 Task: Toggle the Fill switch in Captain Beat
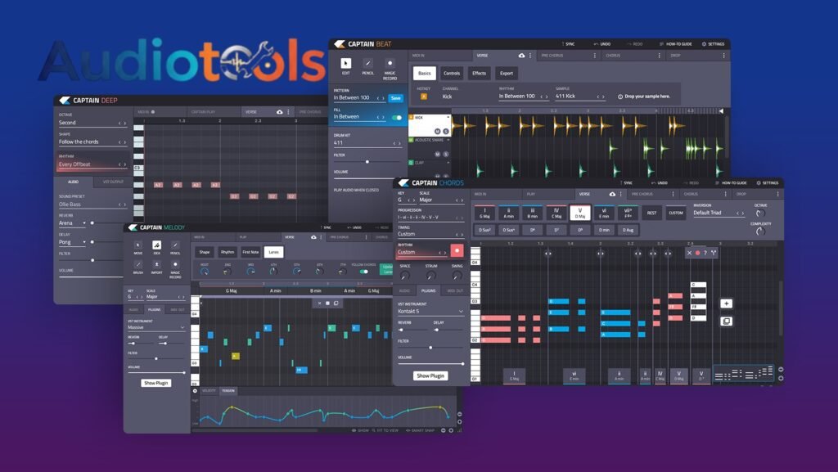click(397, 118)
